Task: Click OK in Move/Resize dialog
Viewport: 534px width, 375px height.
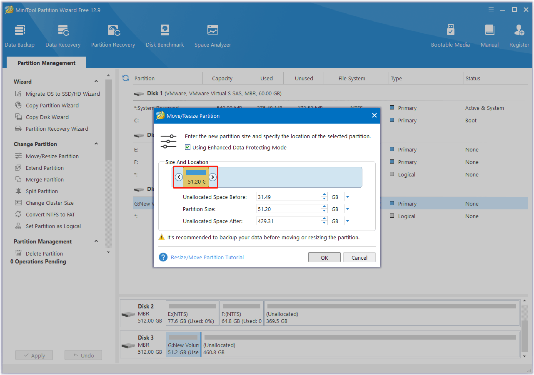Action: [324, 257]
